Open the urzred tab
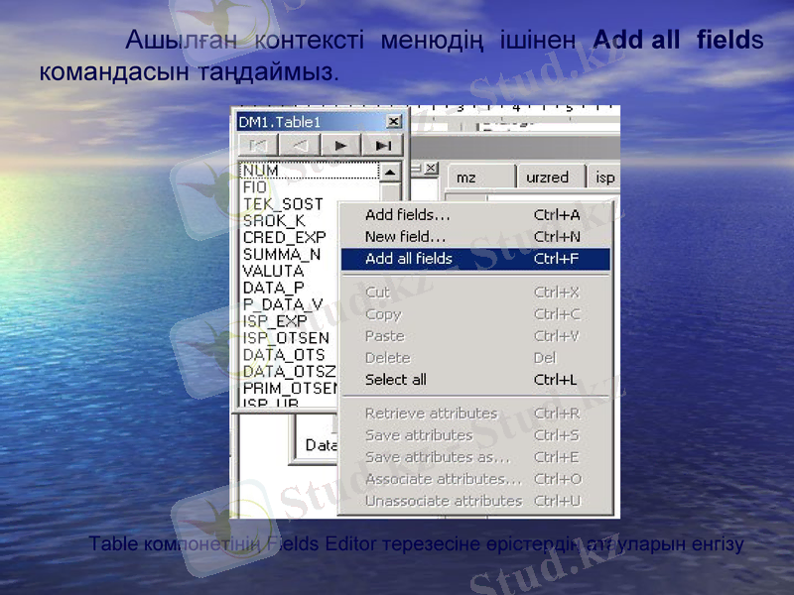The image size is (794, 595). (x=547, y=178)
